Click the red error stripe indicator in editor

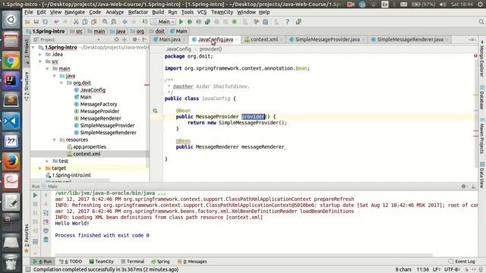tap(475, 56)
